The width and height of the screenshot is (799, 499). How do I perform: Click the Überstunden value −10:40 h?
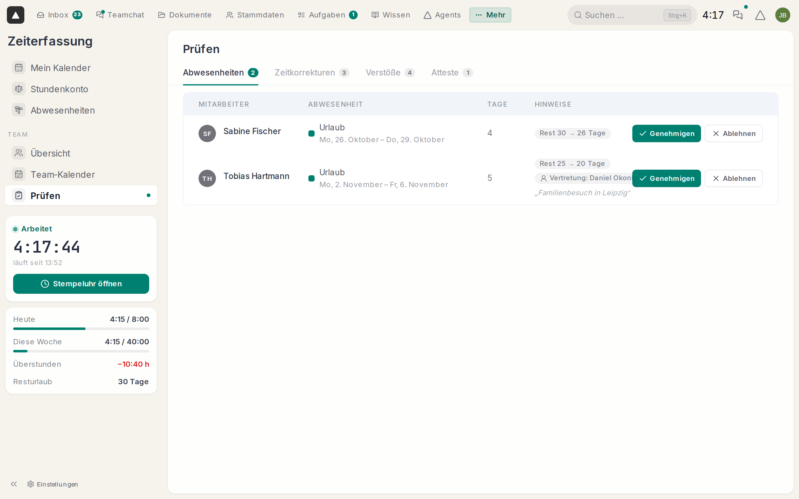(x=133, y=364)
